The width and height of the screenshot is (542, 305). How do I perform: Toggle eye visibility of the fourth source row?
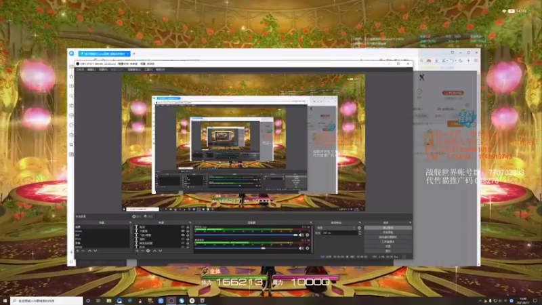183,239
